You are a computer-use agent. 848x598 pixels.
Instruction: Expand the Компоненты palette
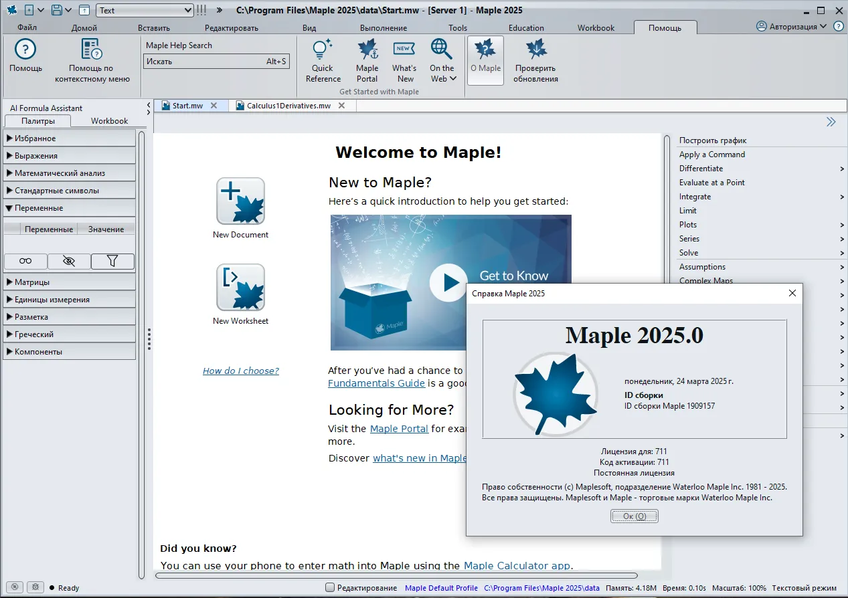(70, 352)
